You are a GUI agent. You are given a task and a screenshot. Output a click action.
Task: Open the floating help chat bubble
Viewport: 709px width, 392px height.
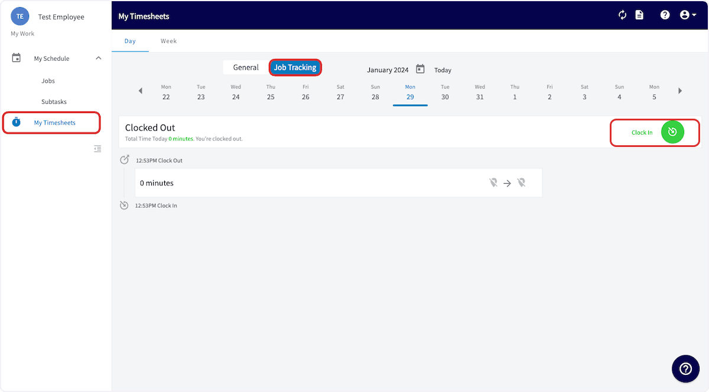pyautogui.click(x=685, y=368)
